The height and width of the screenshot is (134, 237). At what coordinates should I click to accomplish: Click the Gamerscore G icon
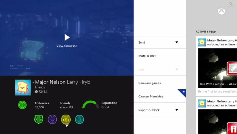tap(36, 92)
